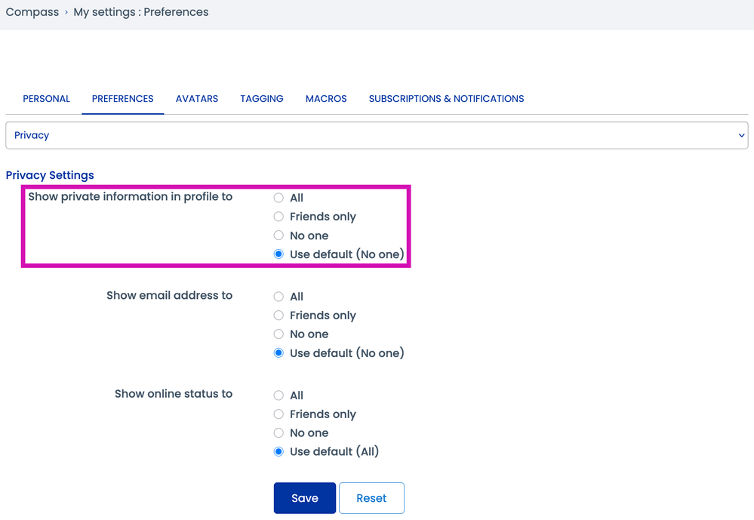Set private profile information to 'No one'
Viewport: 754px width, 520px height.
(279, 235)
